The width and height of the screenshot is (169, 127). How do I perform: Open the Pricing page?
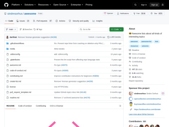(89, 5)
